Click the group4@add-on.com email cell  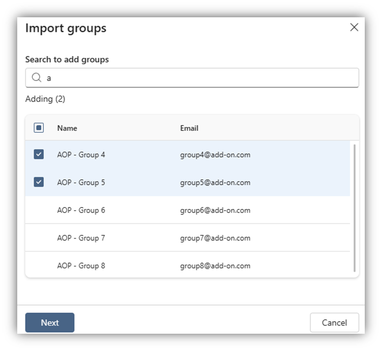coord(215,154)
